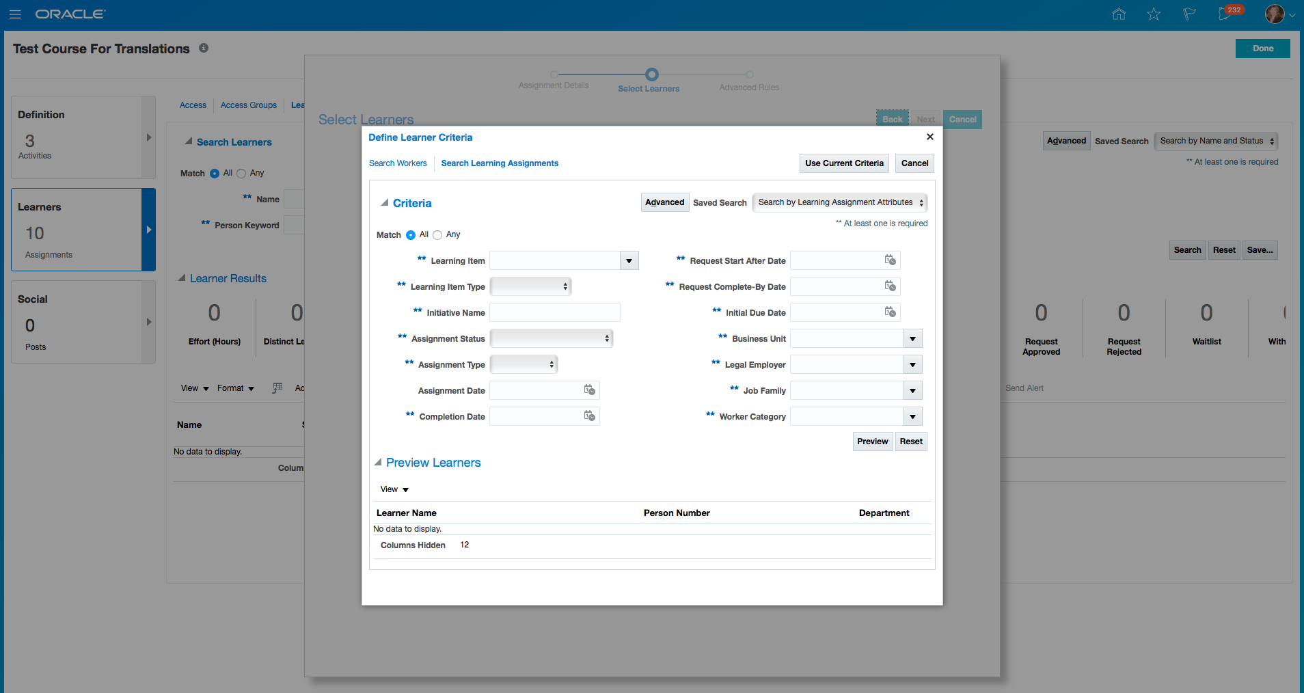Open the Watchlist flag icon
This screenshot has height=693, width=1304.
coord(1189,14)
